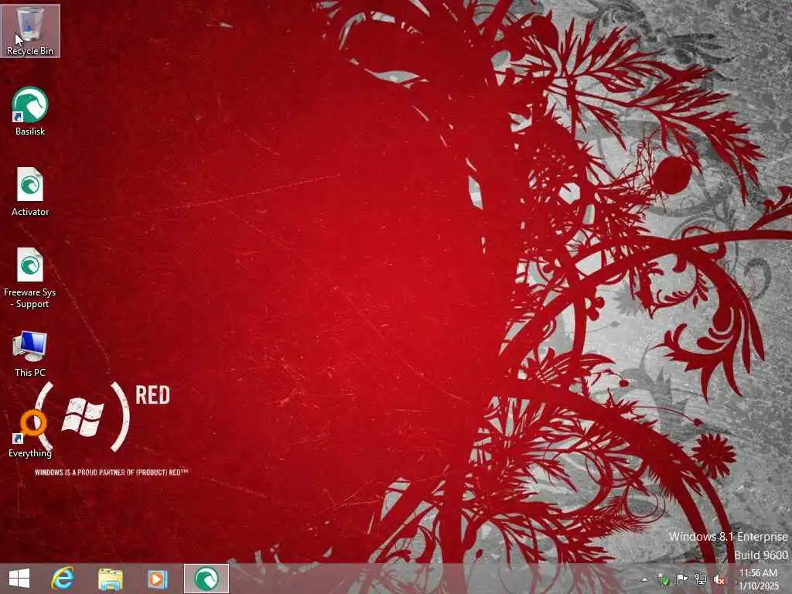Open the clock showing 11:56 AM
The width and height of the screenshot is (792, 594).
point(759,579)
